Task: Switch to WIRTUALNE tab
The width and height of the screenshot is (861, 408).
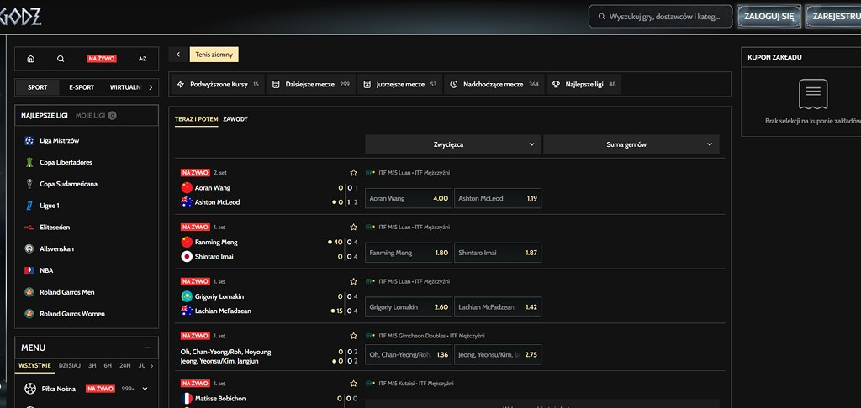Action: point(125,87)
